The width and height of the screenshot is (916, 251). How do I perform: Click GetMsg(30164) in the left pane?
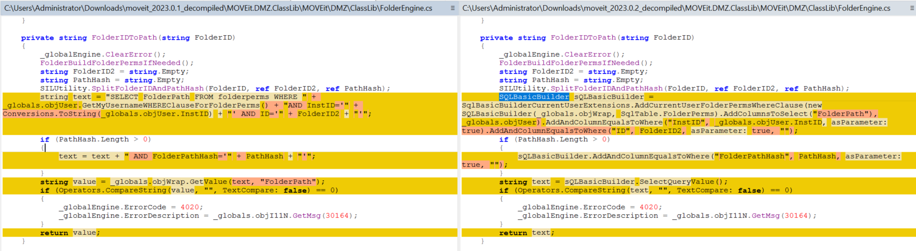pyautogui.click(x=323, y=216)
